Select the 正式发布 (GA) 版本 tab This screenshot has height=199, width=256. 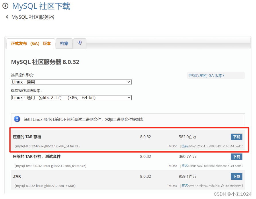coord(31,44)
